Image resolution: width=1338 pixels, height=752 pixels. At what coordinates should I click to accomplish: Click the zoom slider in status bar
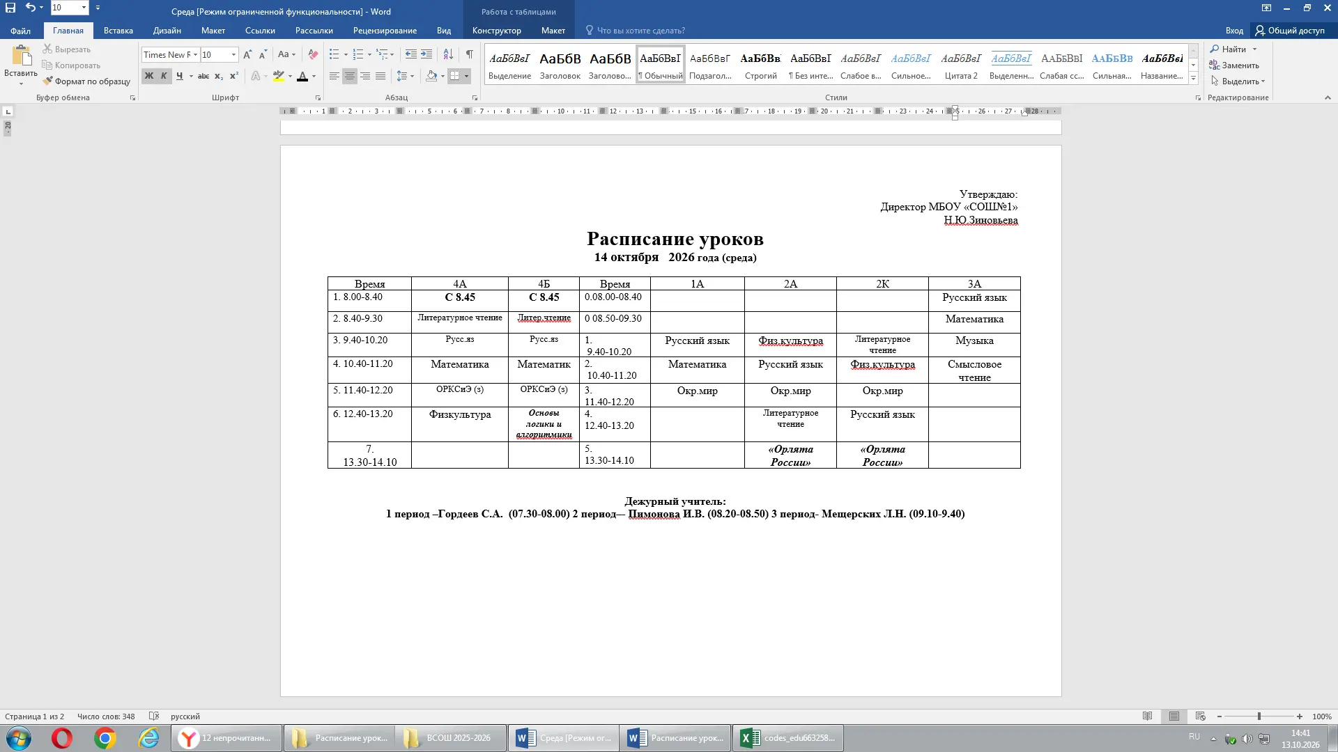pyautogui.click(x=1259, y=716)
